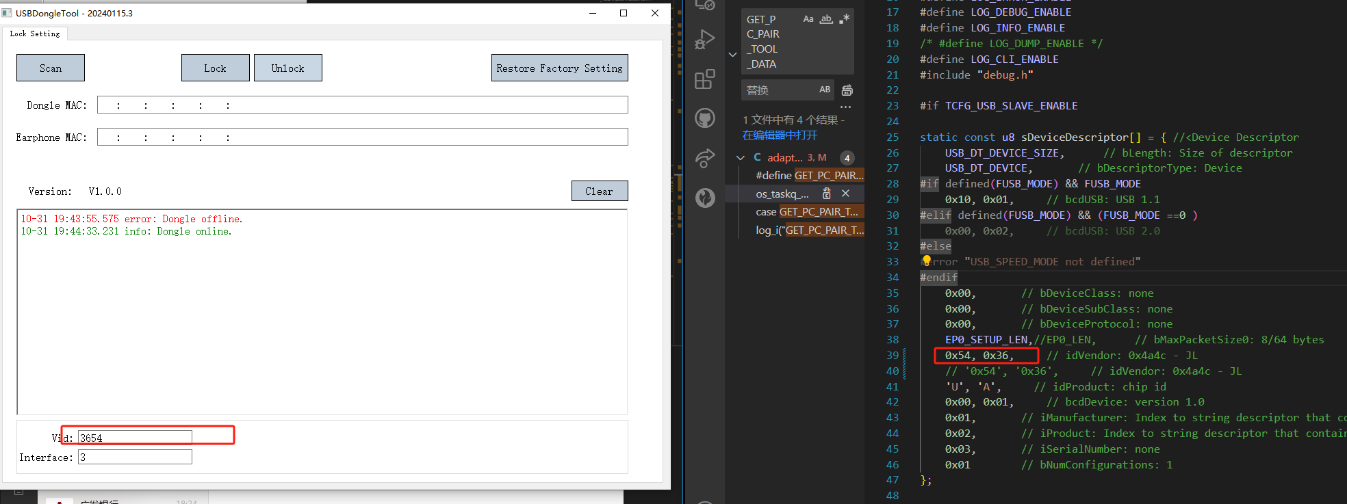Click version text V1.0.0
This screenshot has width=1347, height=504.
pyautogui.click(x=105, y=191)
